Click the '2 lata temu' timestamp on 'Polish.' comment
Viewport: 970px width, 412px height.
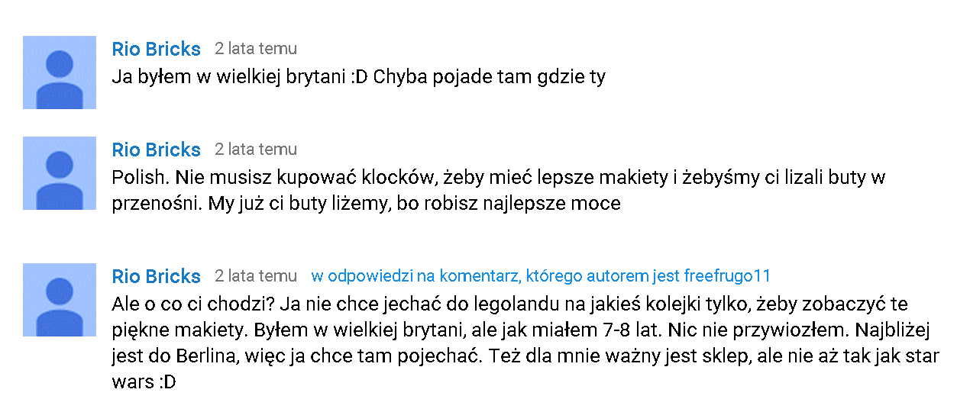(x=256, y=150)
